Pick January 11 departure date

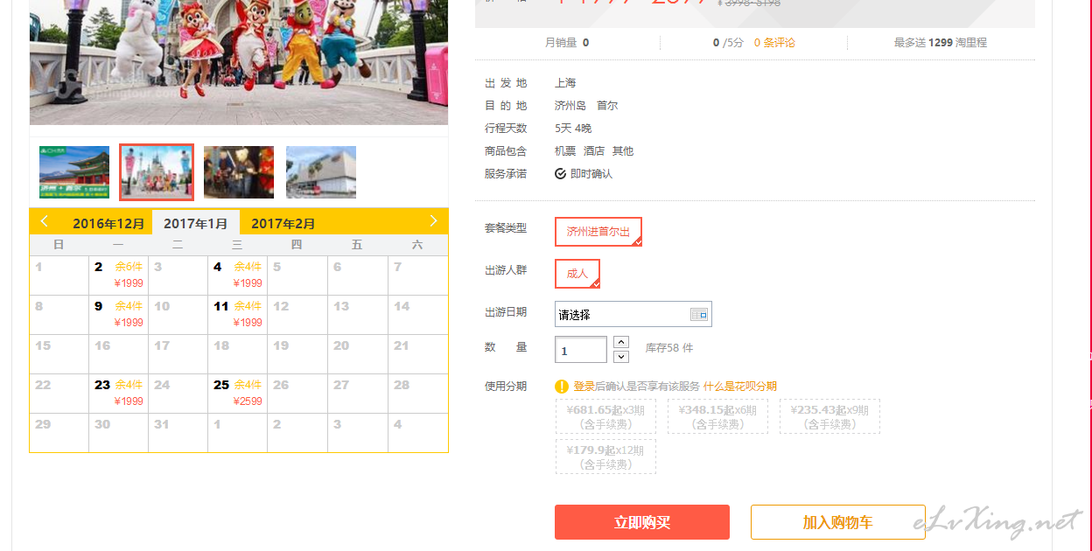(x=237, y=314)
